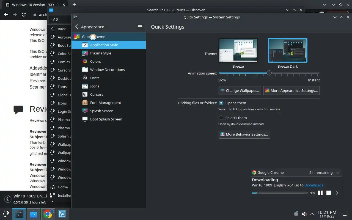Go back from Appearance section
352x220 pixels.
[77, 27]
